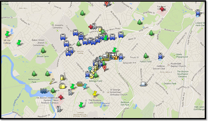Select the 'Delano Park' label
The image size is (208, 121).
coord(170,83)
